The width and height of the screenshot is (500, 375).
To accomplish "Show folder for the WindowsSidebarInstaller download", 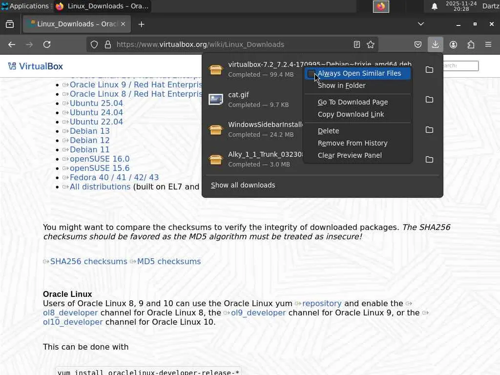I will 430,129.
